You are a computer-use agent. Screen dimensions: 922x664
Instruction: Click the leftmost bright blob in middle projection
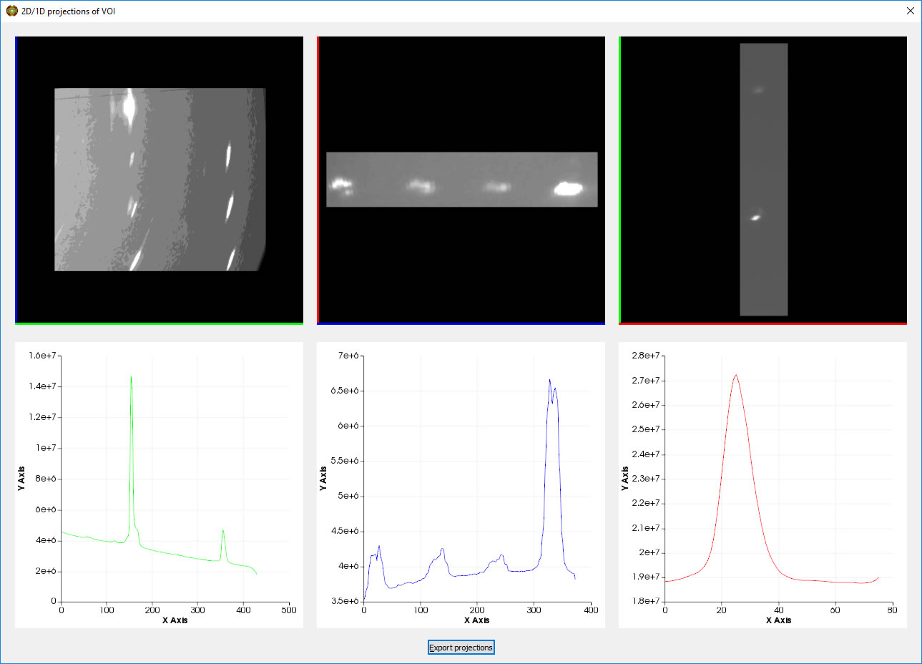click(x=341, y=185)
